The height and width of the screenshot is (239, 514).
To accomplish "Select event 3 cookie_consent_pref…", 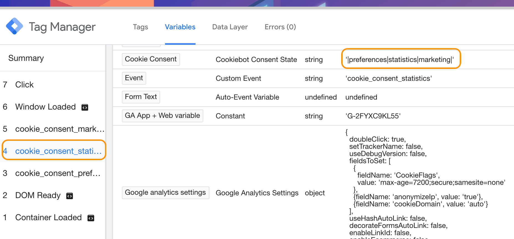I will [53, 173].
